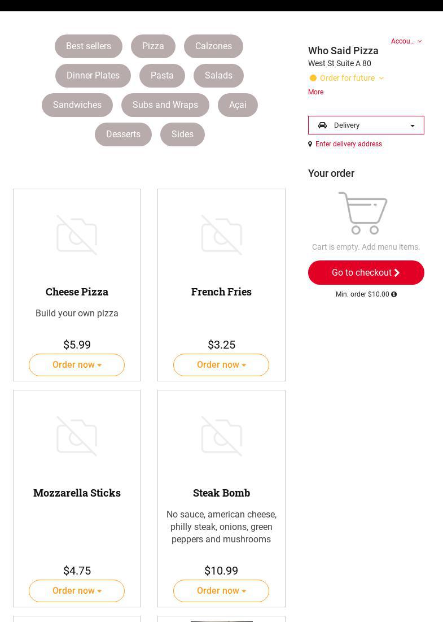
Task: Click the minimum order info icon
Action: (x=394, y=294)
